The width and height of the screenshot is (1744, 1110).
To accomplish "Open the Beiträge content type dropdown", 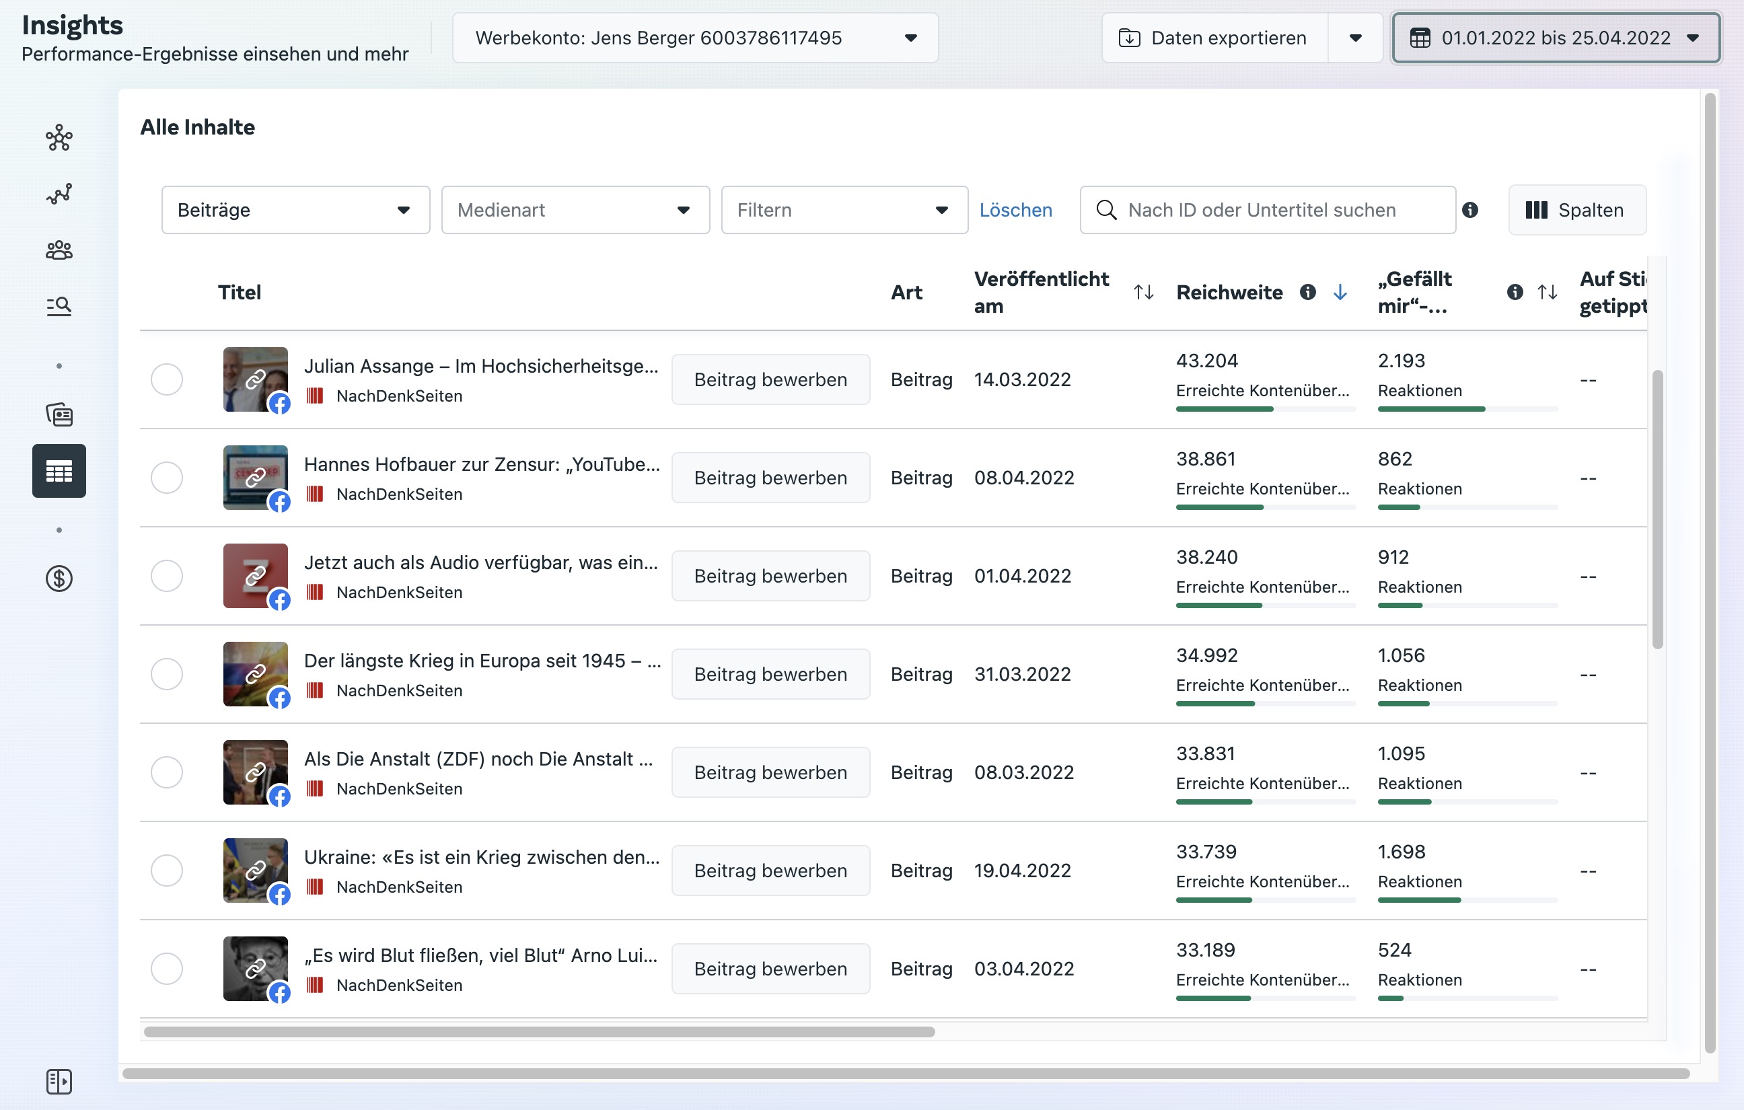I will pyautogui.click(x=295, y=210).
